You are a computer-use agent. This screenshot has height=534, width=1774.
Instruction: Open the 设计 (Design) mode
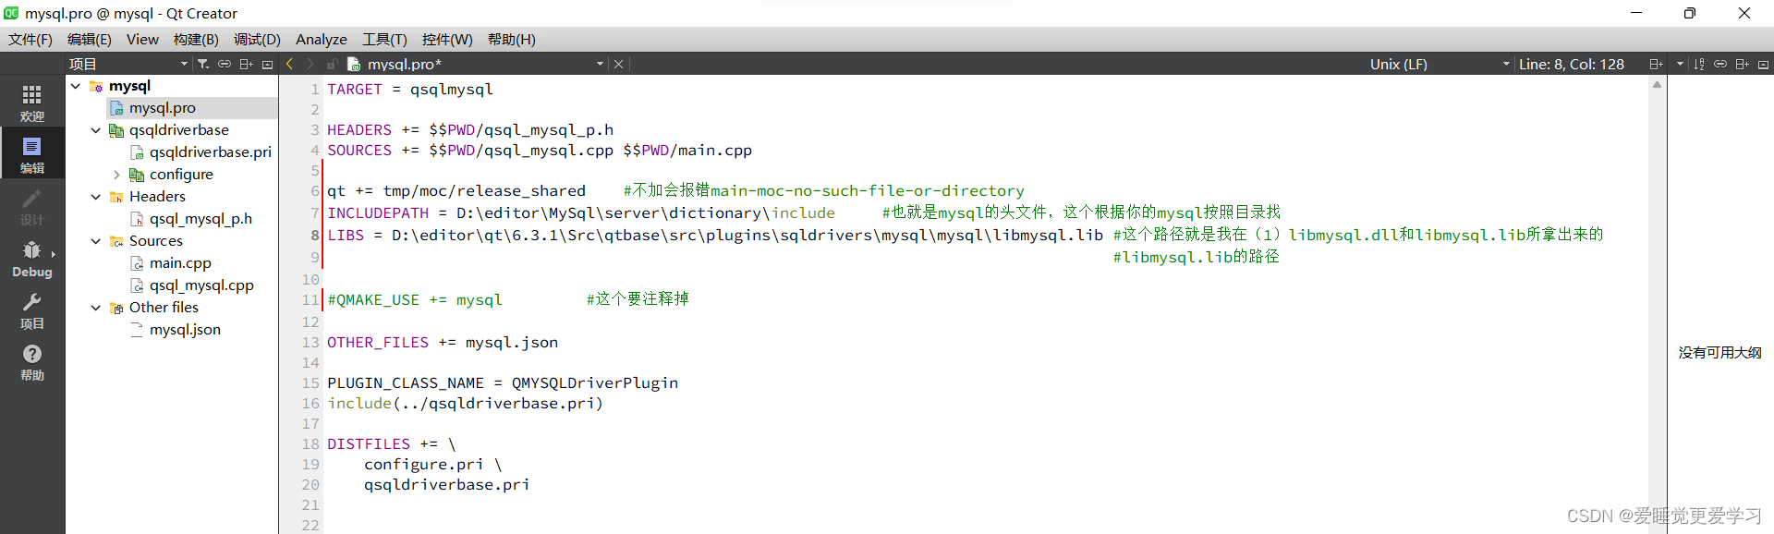32,206
